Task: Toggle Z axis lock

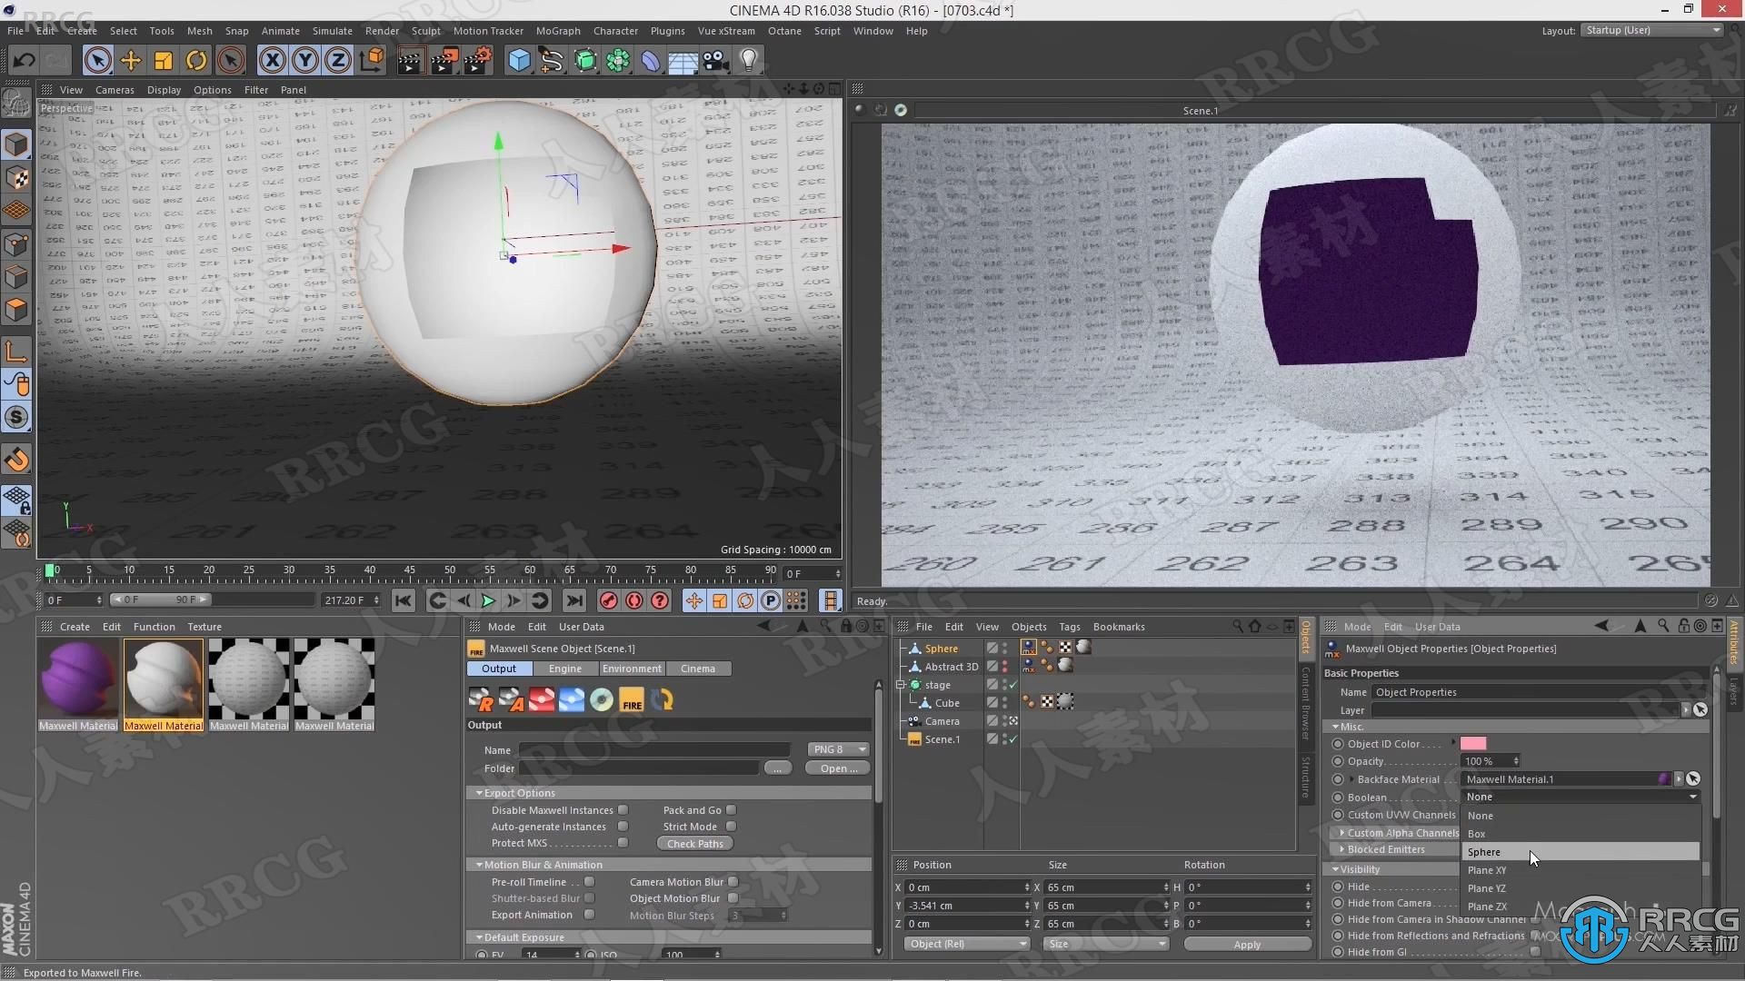Action: 337,61
